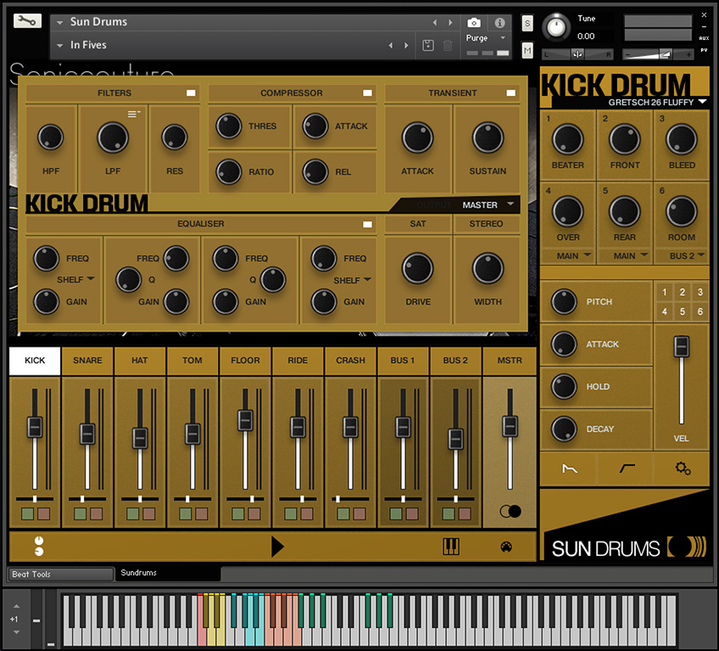Select the HAT channel tab
Screen dimensions: 719x651
(140, 361)
